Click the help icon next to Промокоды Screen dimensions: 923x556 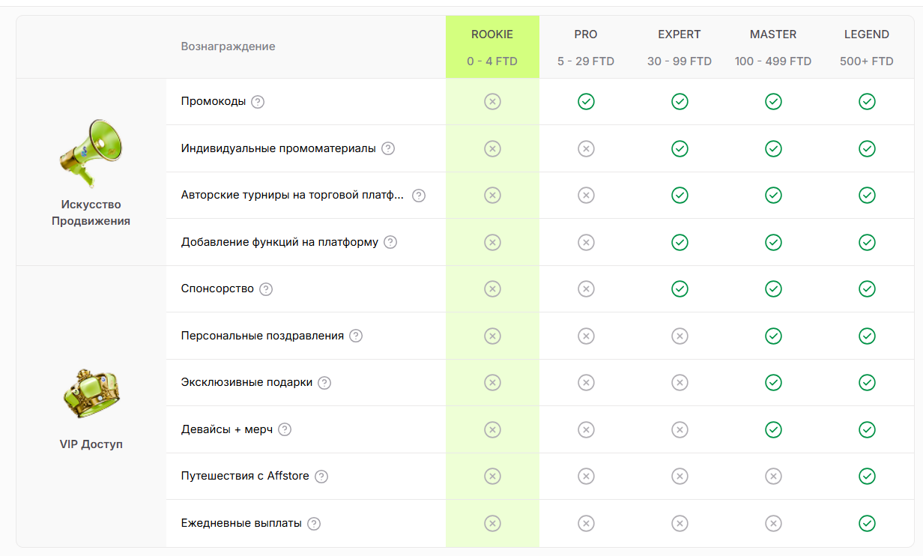[258, 102]
